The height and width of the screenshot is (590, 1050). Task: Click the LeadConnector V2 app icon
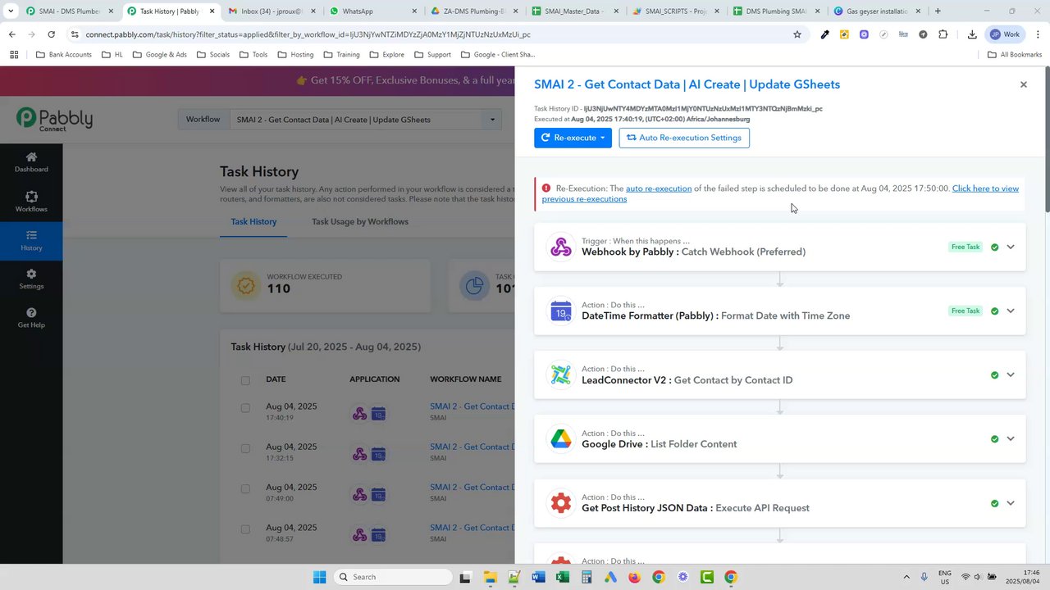point(561,374)
